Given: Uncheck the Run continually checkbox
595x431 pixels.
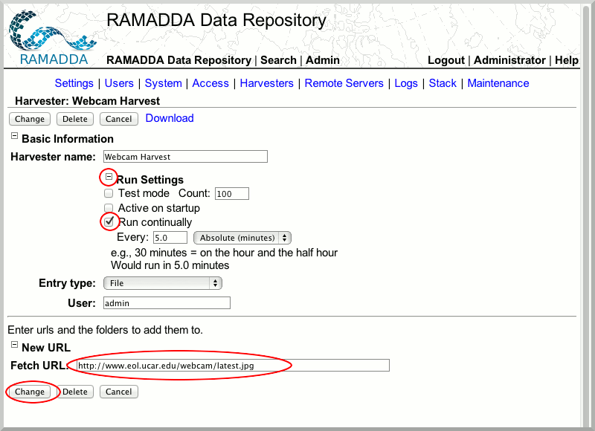Looking at the screenshot, I should (x=109, y=221).
